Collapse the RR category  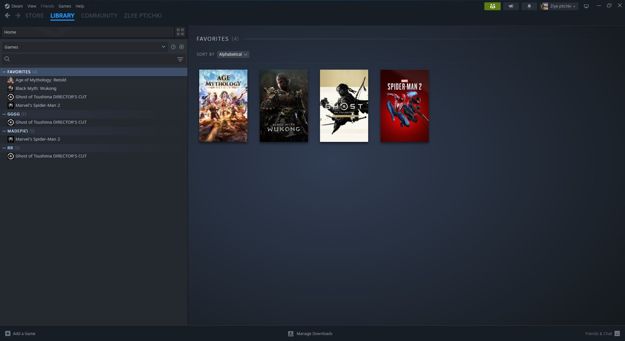pos(4,148)
